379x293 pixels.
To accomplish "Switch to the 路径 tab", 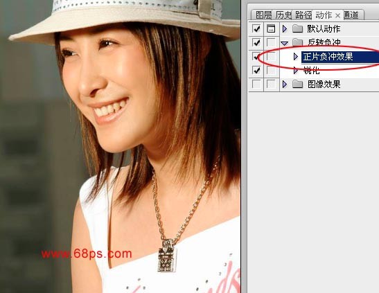I will pos(303,15).
